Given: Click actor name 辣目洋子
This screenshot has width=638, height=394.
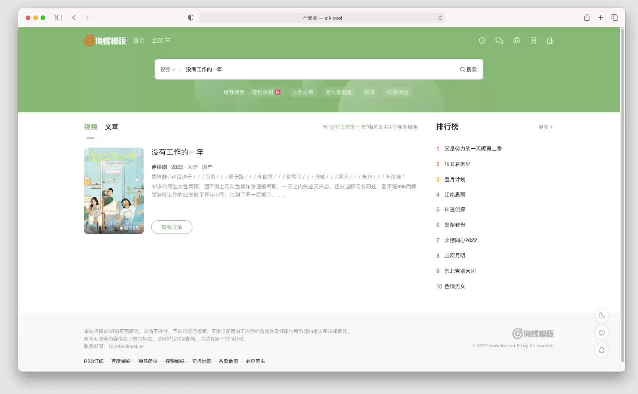Looking at the screenshot, I should [182, 177].
